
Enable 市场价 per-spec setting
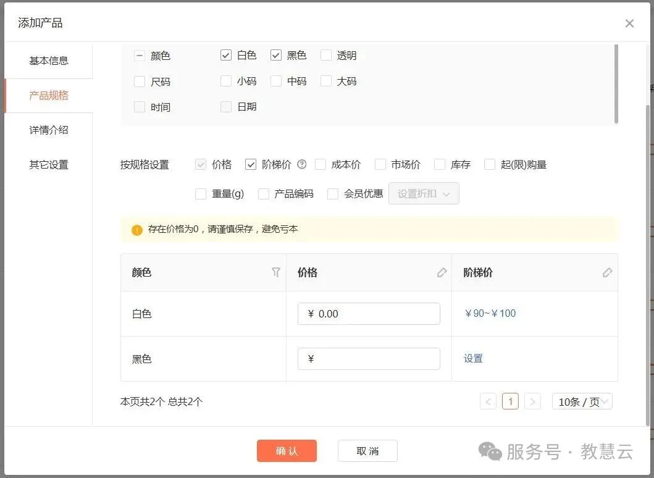[x=380, y=164]
